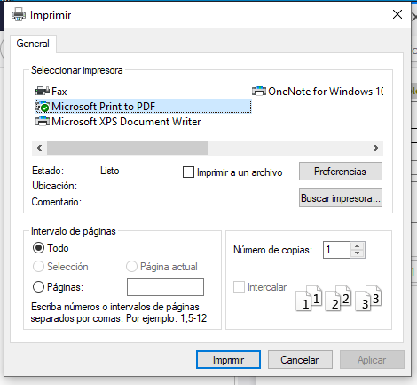Image resolution: width=417 pixels, height=385 pixels.
Task: Select the Microsoft XPS Document Writer icon
Action: click(43, 122)
